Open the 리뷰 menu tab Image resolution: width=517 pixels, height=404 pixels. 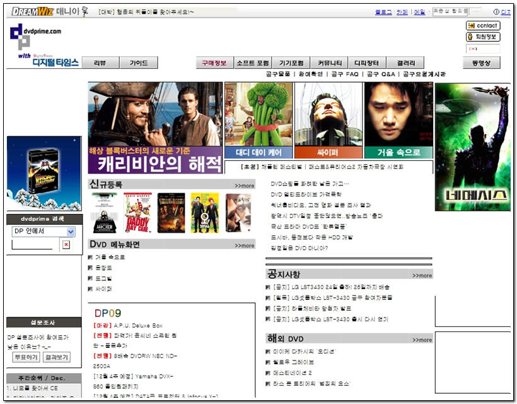101,62
